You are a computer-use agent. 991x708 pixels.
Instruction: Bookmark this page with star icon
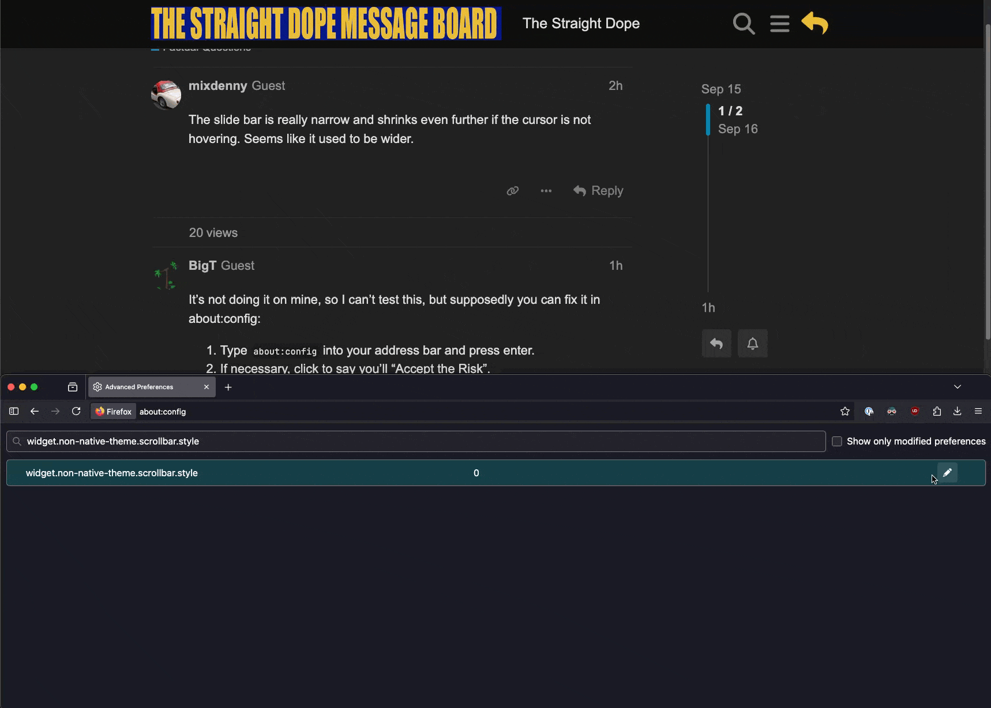[x=845, y=411]
